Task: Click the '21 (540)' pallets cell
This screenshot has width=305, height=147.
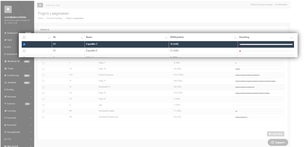Action: [203, 51]
